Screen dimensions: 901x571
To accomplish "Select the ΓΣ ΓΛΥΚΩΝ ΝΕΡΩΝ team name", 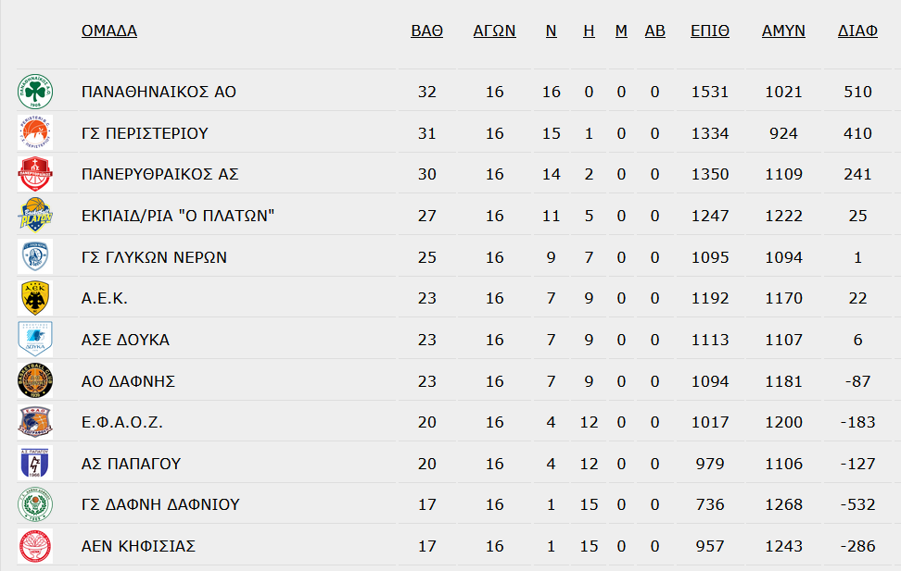I will tap(154, 257).
